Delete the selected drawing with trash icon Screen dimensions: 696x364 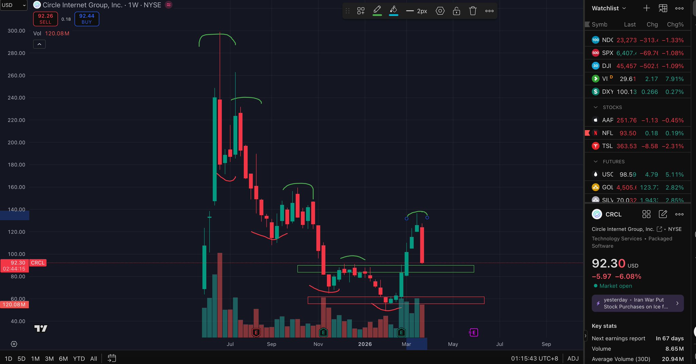[473, 11]
